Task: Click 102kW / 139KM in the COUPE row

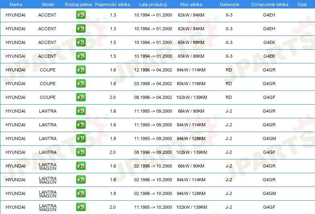Action: (191, 97)
